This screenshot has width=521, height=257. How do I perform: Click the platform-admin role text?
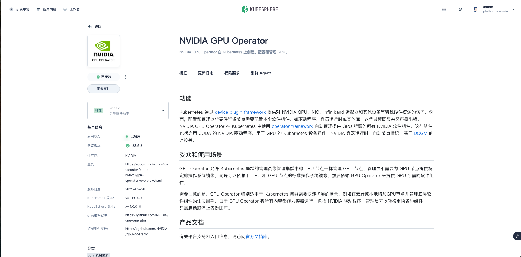coord(496,11)
